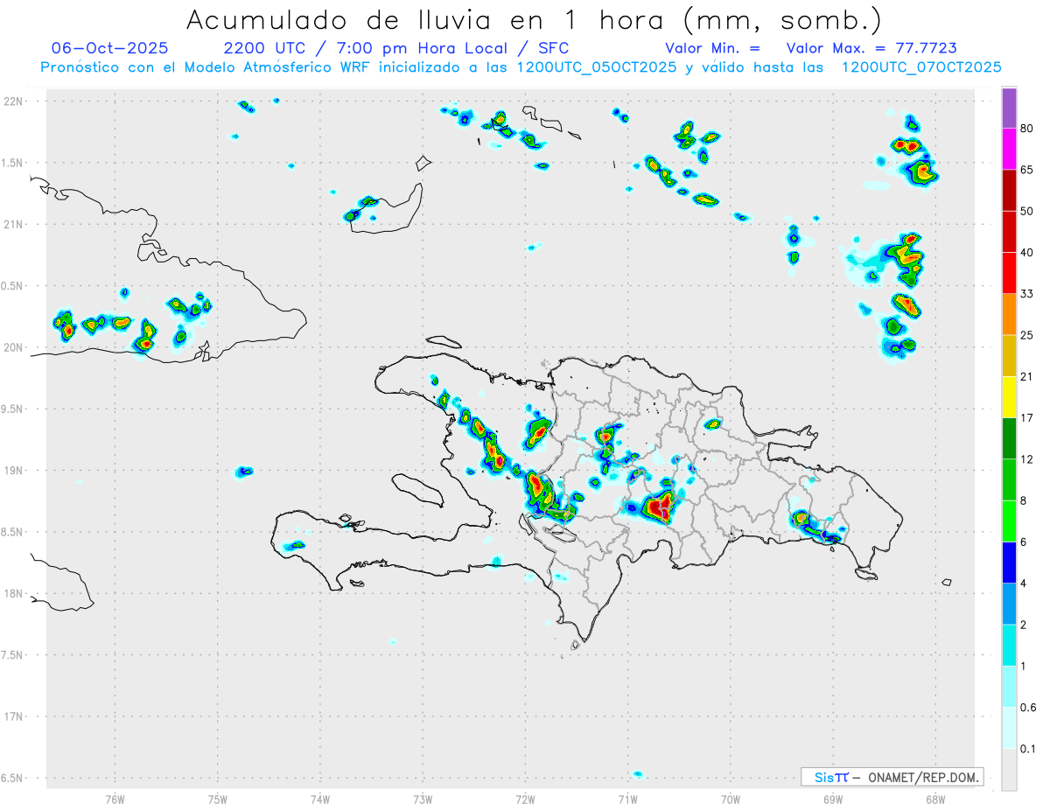Viewport: 1050px width, 811px height.
Task: Click the legend value '0.6'
Action: coord(1029,708)
